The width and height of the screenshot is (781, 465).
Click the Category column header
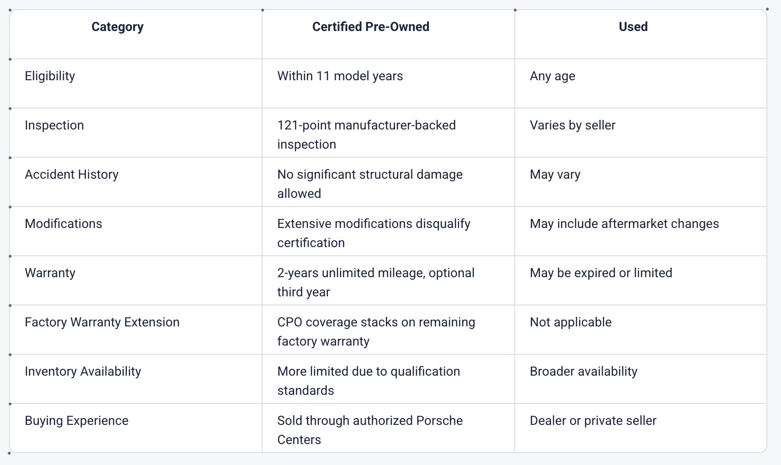[x=117, y=27]
